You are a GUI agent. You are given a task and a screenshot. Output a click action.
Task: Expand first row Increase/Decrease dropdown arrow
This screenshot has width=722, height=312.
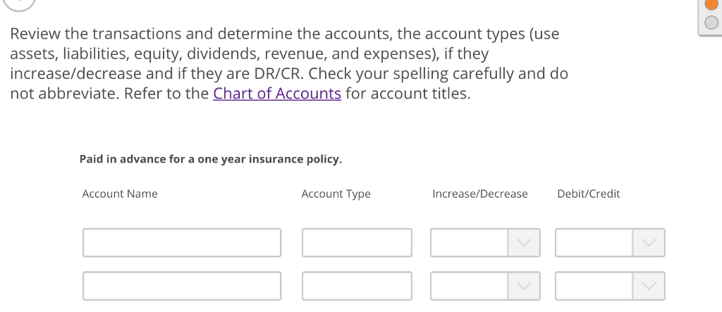pos(524,242)
